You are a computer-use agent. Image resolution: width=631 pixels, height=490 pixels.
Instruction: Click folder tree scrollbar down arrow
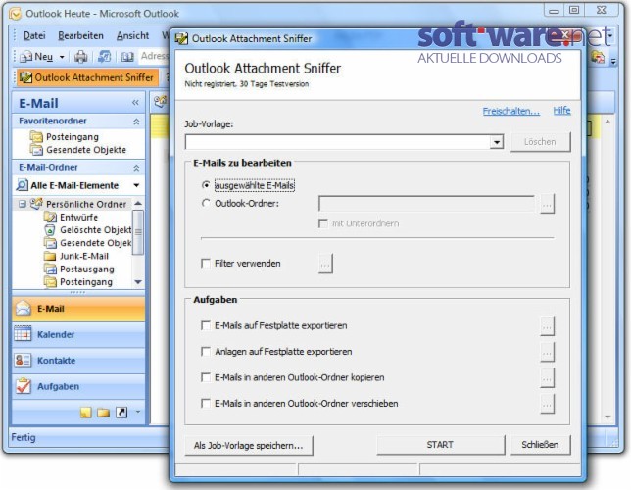point(138,282)
